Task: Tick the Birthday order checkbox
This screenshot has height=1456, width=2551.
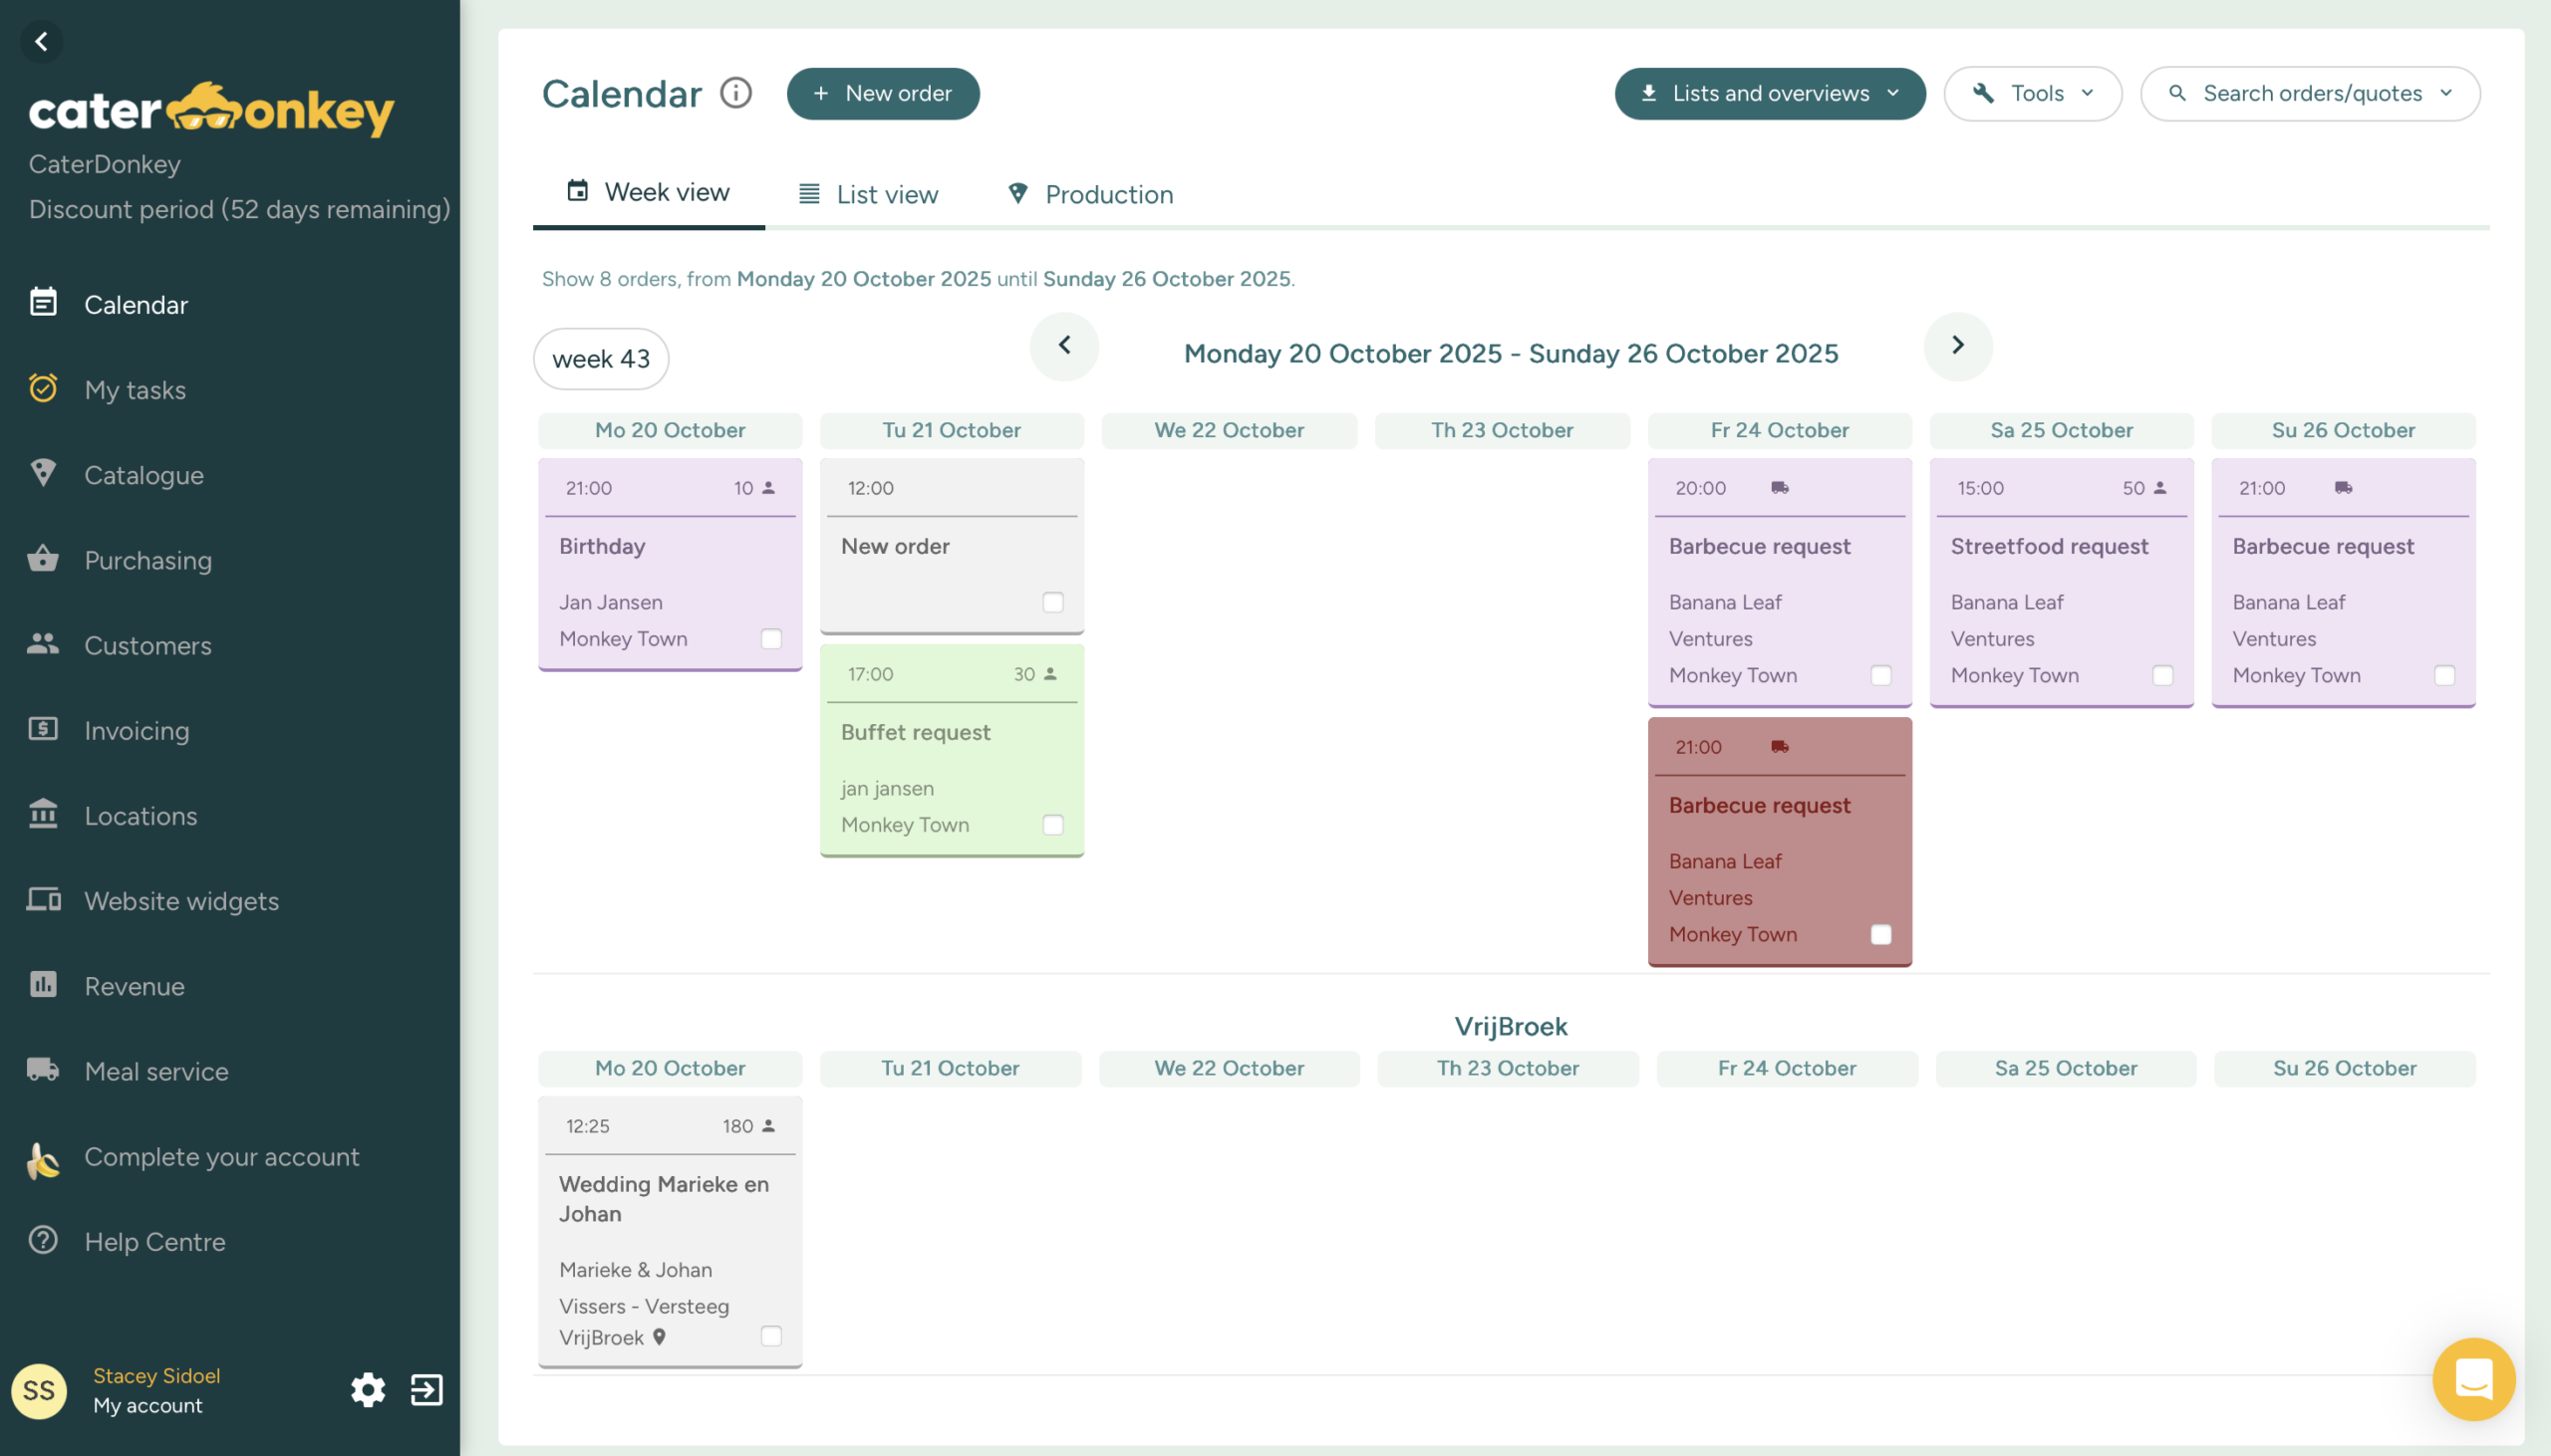Action: [771, 639]
